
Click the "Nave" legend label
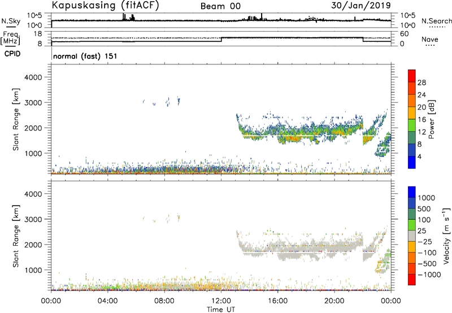click(x=430, y=40)
